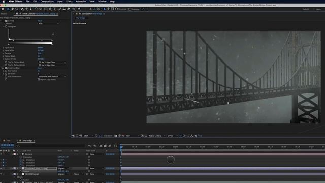Open the Composition menu
Image resolution: width=325 pixels, height=183 pixels.
pyautogui.click(x=47, y=1)
